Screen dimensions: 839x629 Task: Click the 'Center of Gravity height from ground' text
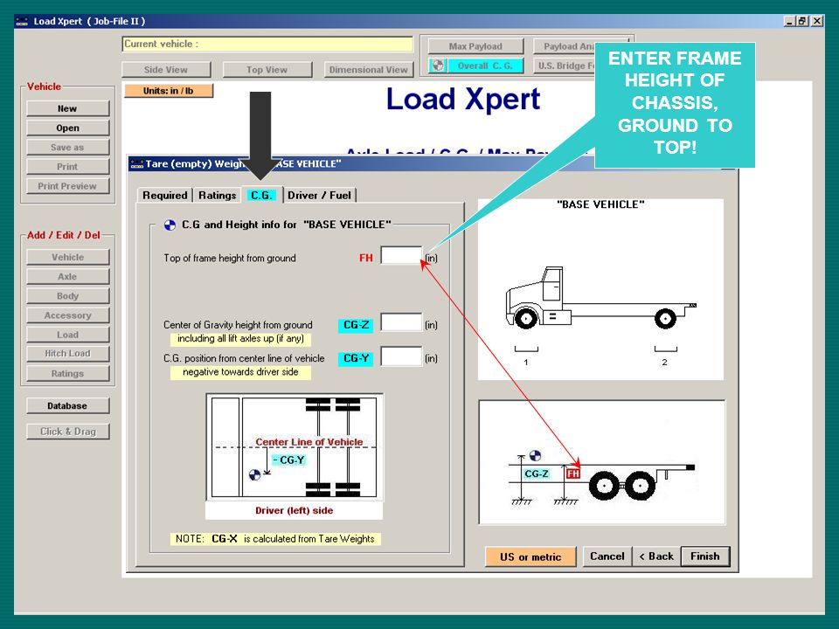(238, 325)
